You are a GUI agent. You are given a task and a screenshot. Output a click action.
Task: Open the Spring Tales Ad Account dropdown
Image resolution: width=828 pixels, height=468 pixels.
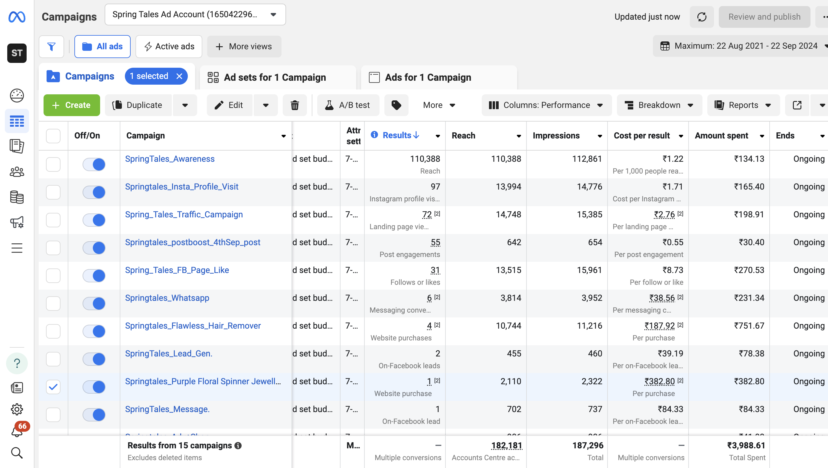point(195,15)
